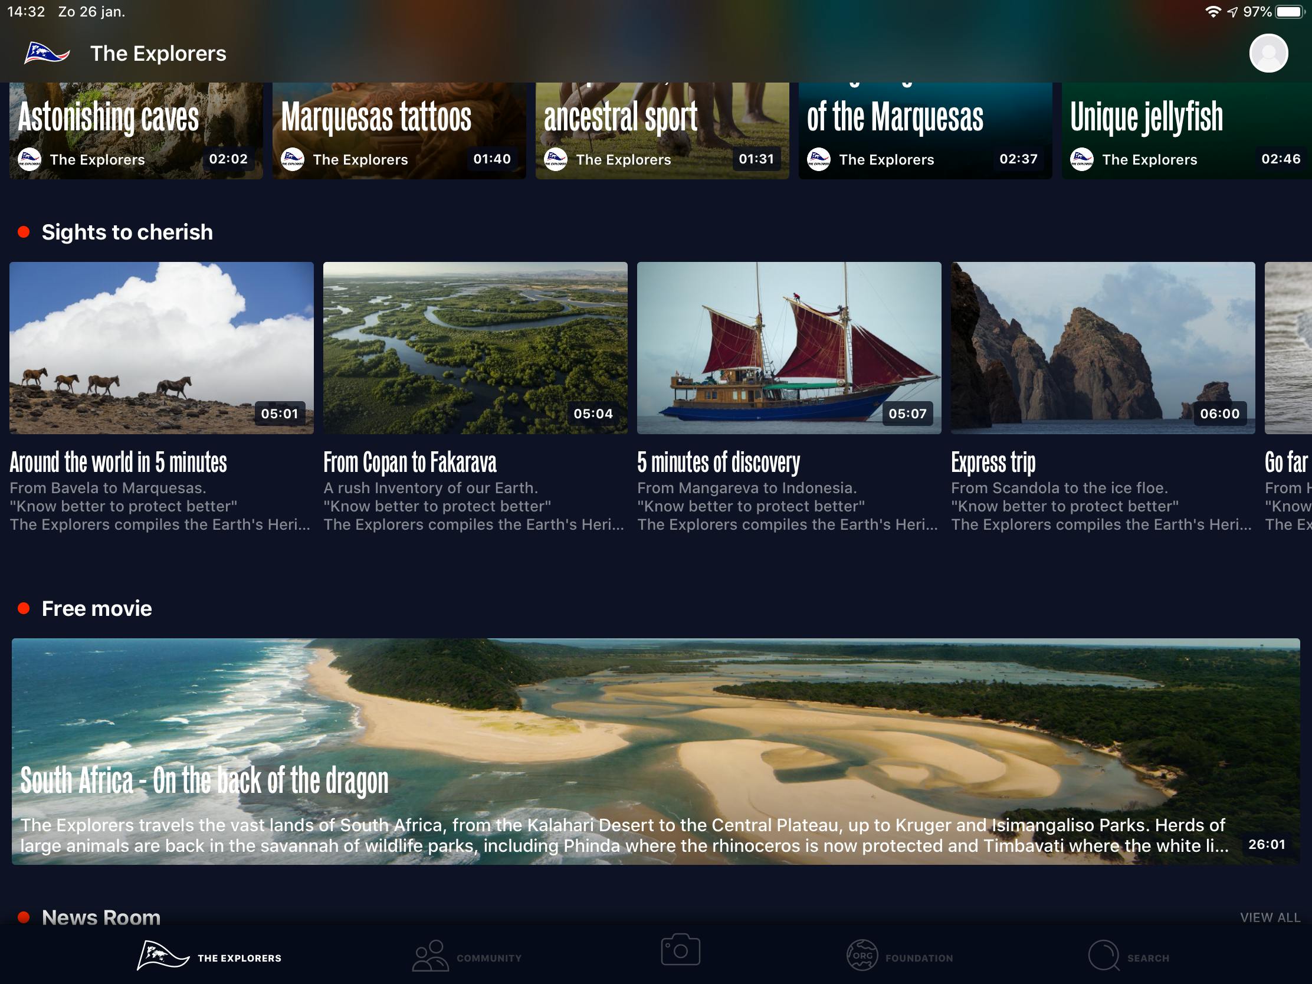Tap The Explorers flag logo in header
The height and width of the screenshot is (984, 1312).
coord(47,53)
